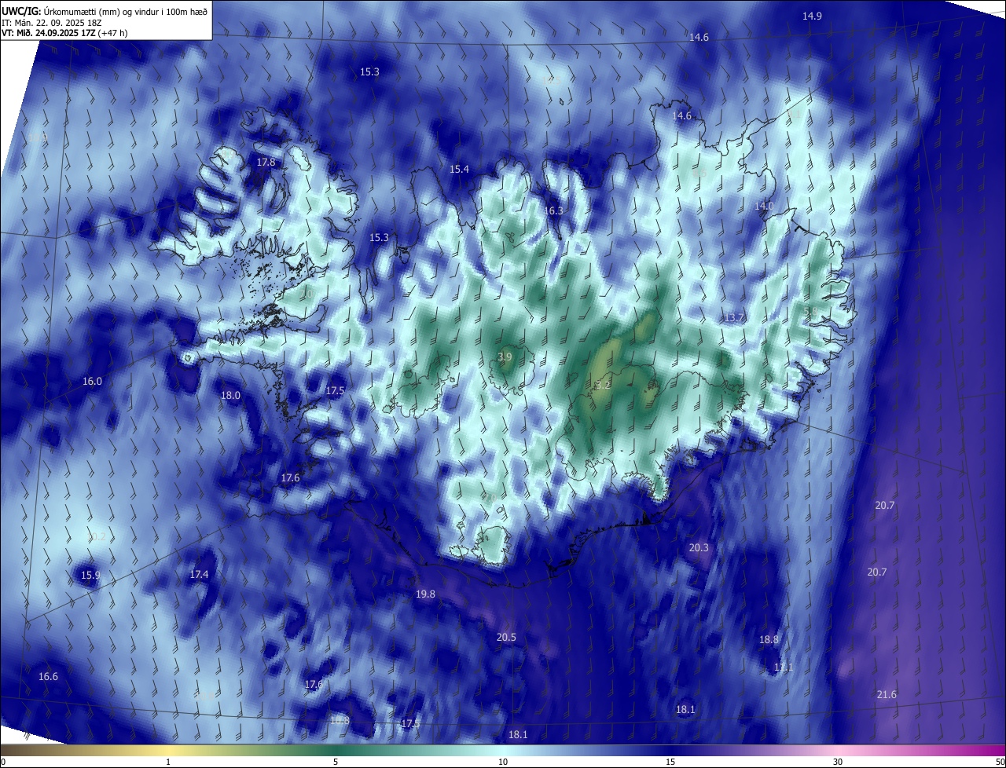Click the 16.0 wind value on the map

click(92, 382)
